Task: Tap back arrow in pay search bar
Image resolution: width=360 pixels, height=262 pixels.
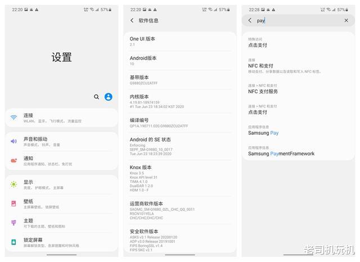Action: [x=250, y=20]
